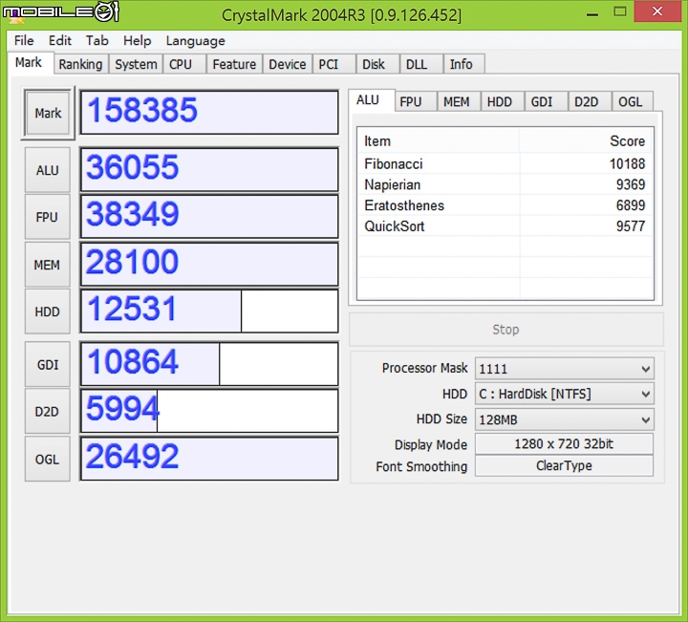Run the ALU benchmark button

[48, 170]
